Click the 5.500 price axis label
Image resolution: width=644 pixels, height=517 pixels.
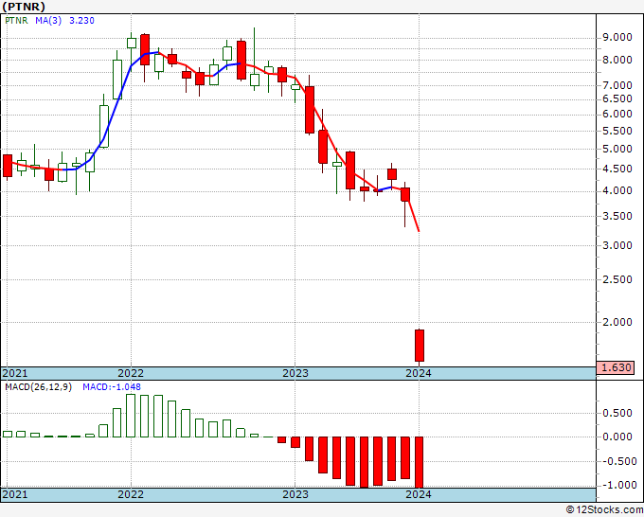(x=617, y=131)
